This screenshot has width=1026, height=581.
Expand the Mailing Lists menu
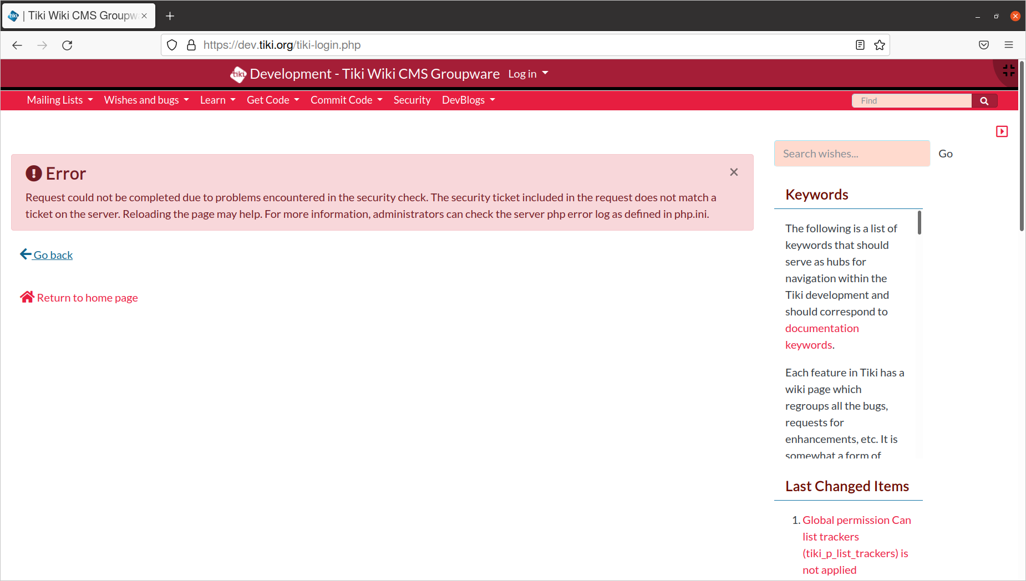point(60,100)
